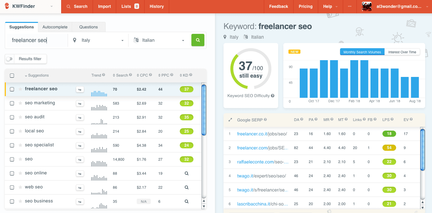
Task: Check the 'seo online' row checkbox
Action: (12, 173)
